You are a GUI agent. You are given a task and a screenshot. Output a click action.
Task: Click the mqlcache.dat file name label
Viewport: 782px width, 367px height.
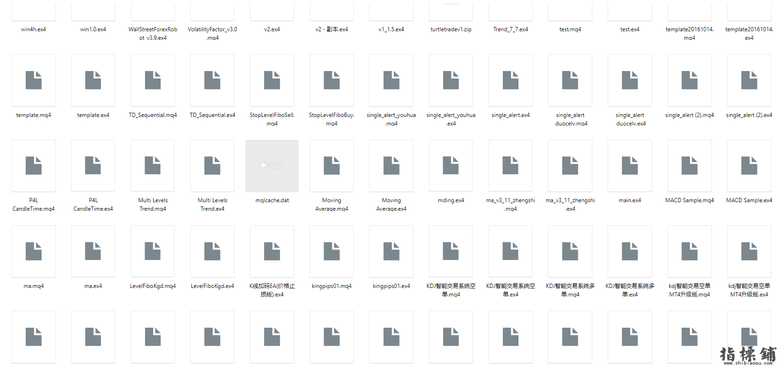[x=272, y=200]
